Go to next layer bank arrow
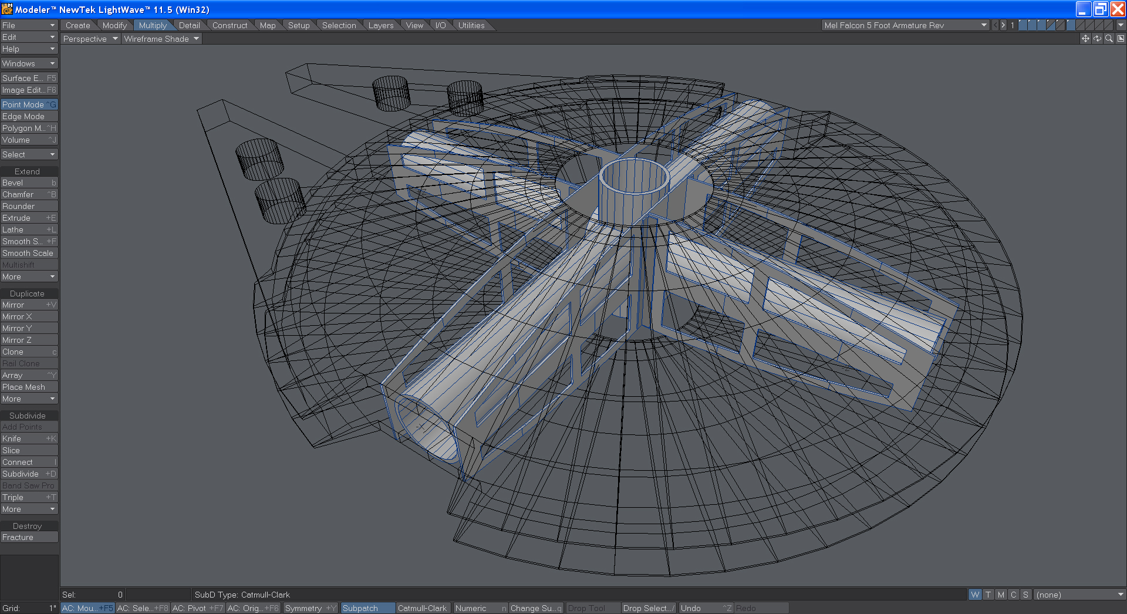Viewport: 1127px width, 614px height. (x=1003, y=25)
